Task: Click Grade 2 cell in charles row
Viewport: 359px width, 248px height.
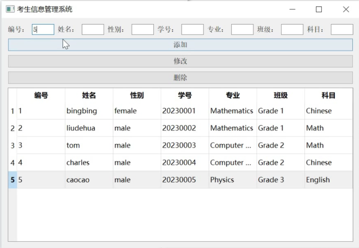Action: (x=281, y=162)
